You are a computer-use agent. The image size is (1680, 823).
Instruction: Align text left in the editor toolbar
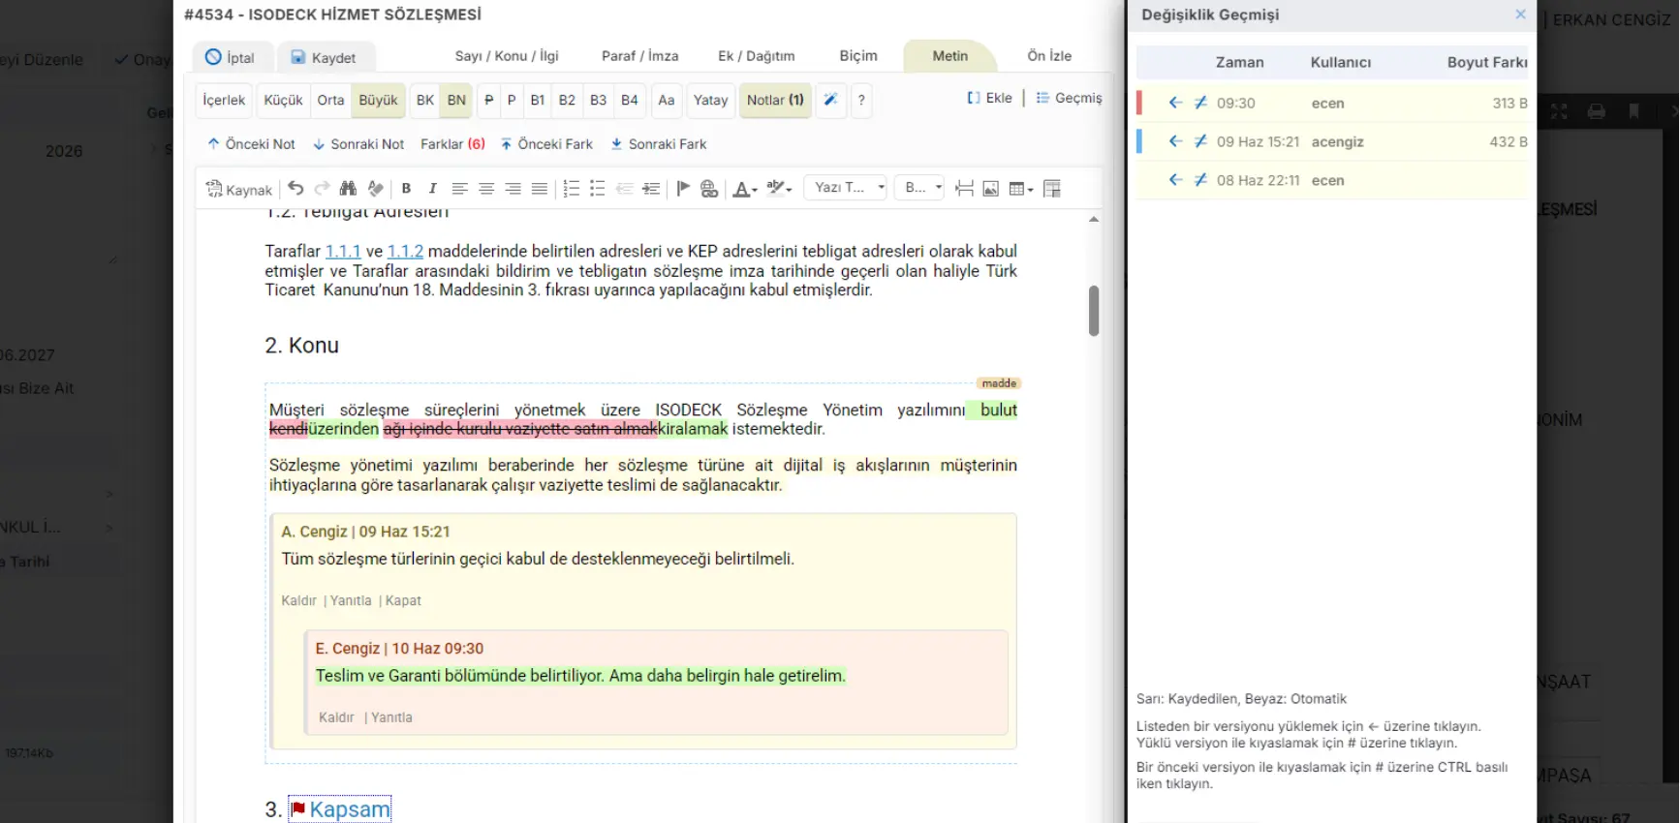(459, 189)
